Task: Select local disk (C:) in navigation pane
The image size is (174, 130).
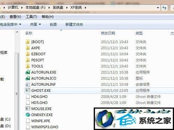Action: (5, 119)
